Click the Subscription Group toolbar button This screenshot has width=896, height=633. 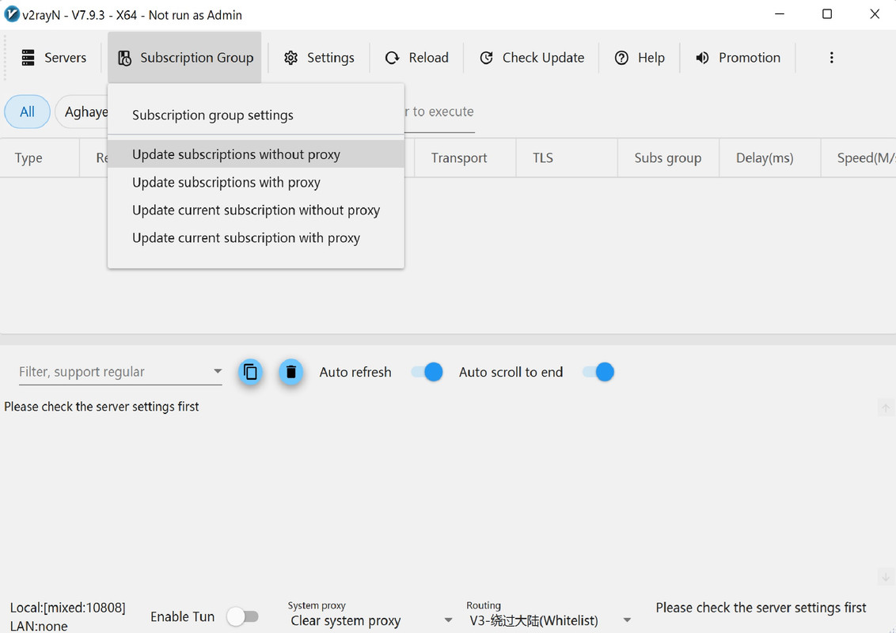pyautogui.click(x=184, y=58)
